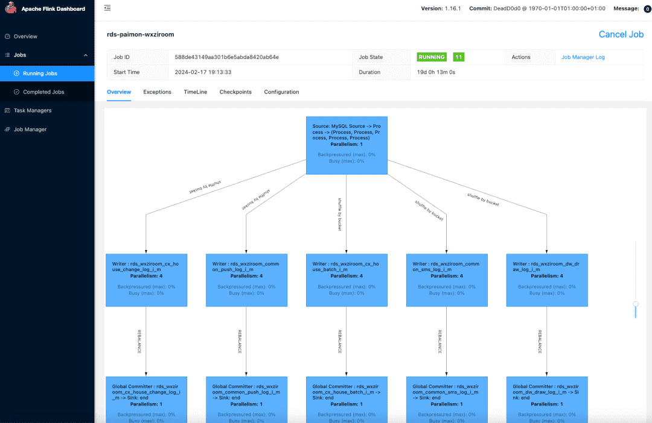Select Global Committer dw_draw_log node

546,399
